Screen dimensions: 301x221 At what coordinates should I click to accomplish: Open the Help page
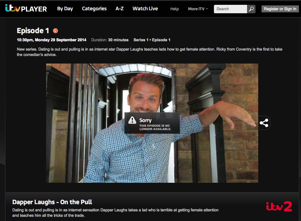174,9
